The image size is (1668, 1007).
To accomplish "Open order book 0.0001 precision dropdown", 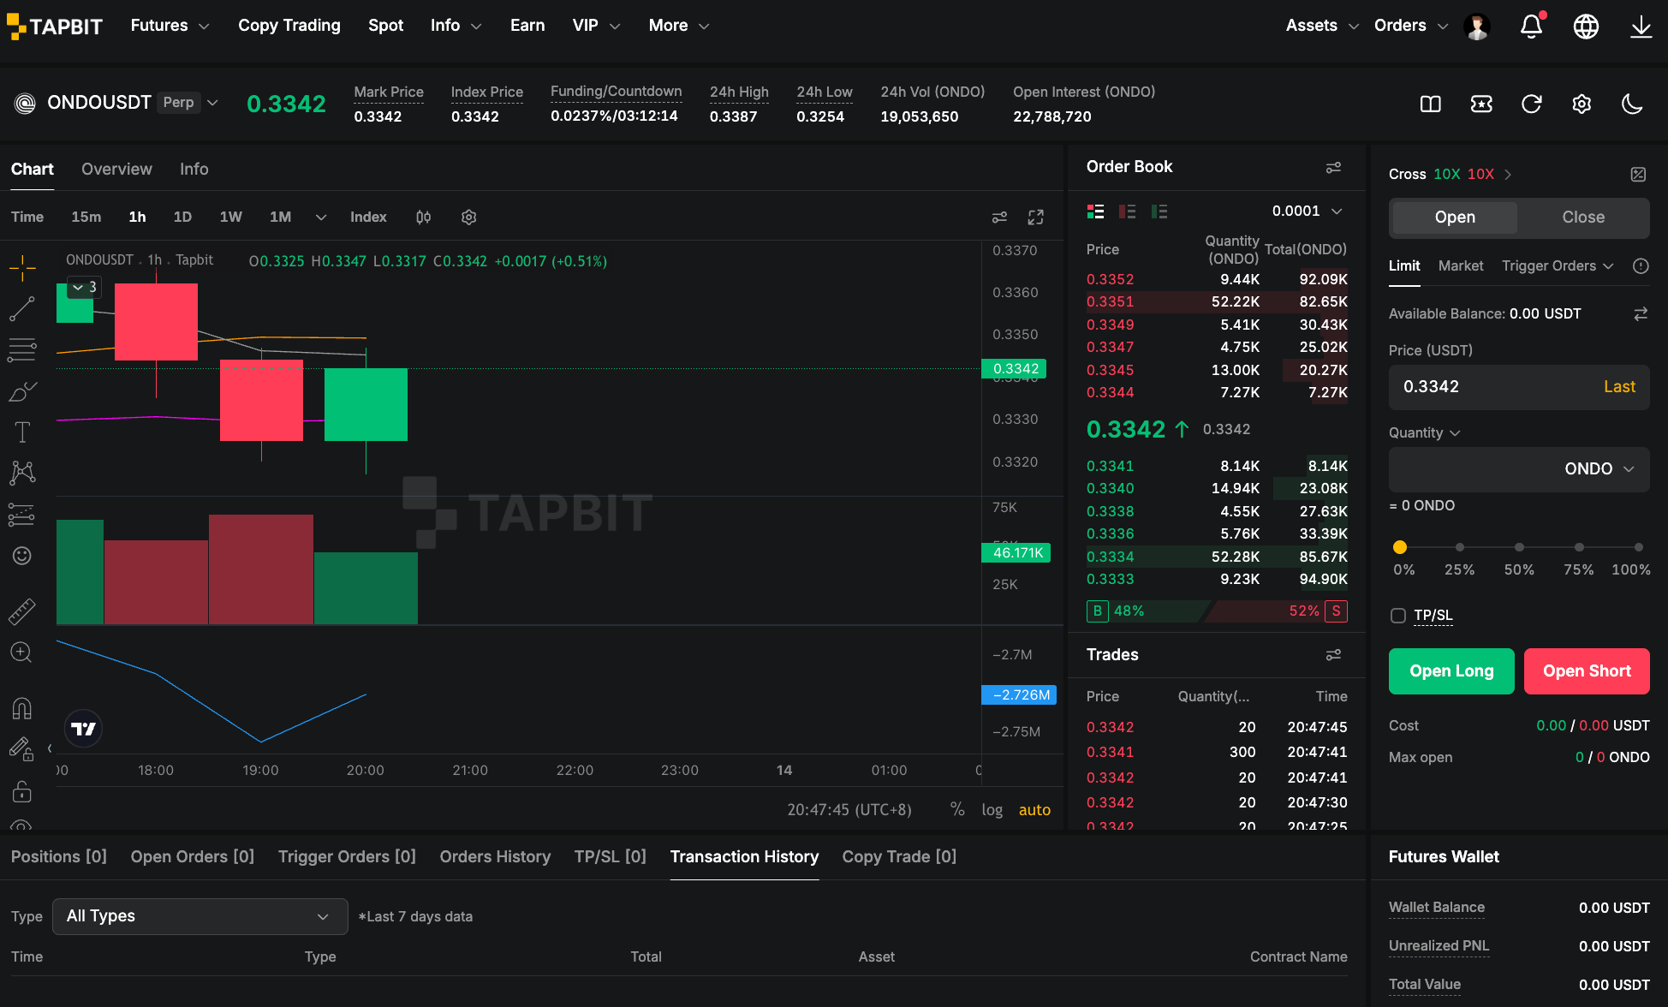I will point(1307,212).
